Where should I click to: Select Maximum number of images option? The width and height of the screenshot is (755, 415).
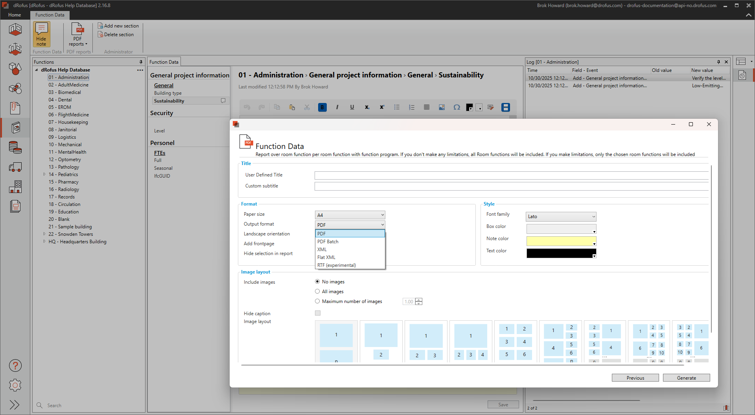pos(317,301)
